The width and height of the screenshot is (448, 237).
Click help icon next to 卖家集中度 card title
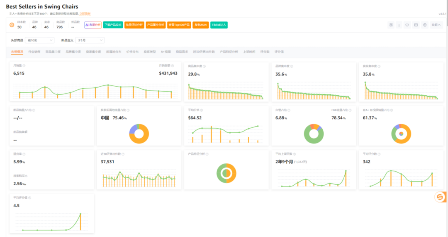click(x=379, y=66)
